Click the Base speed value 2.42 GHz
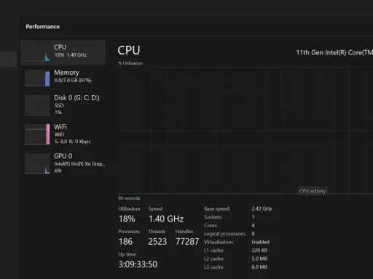The width and height of the screenshot is (373, 279). tap(262, 209)
